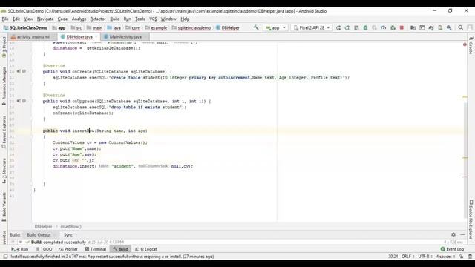Change UTF-8 file encoding setting
Image resolution: width=475 pixels, height=267 pixels.
click(425, 257)
